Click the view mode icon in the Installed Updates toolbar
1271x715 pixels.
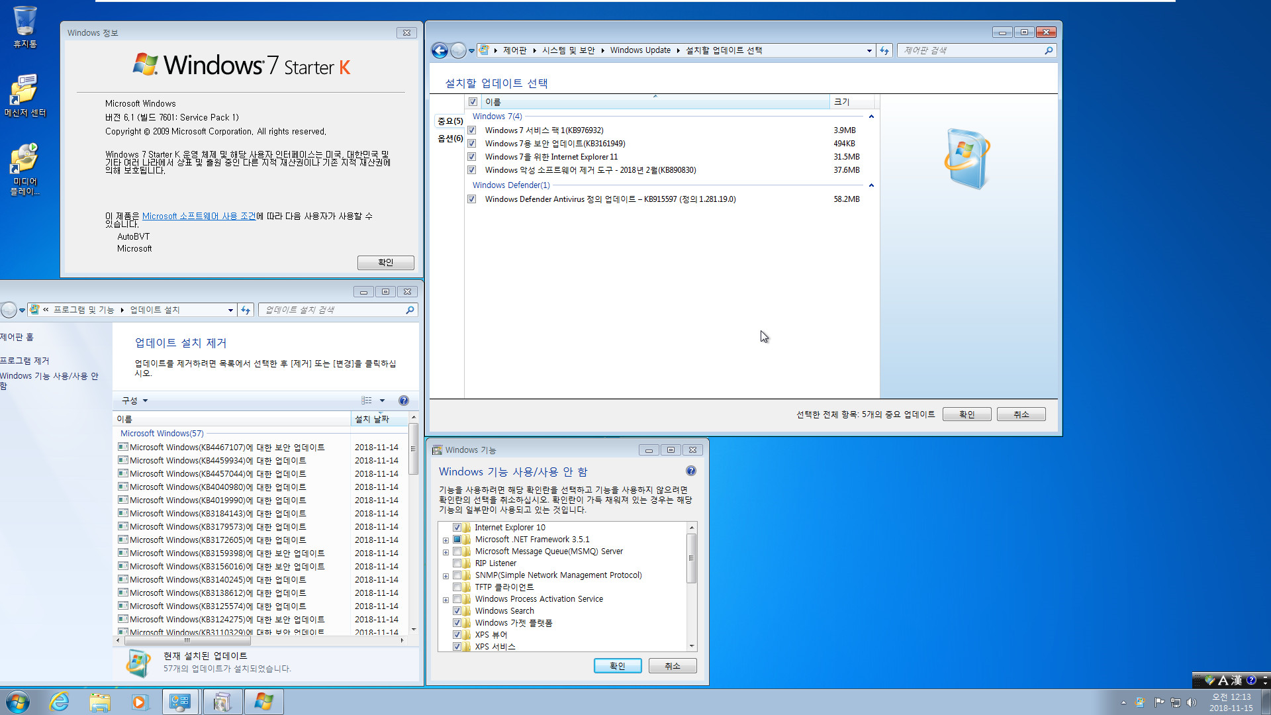pos(367,401)
